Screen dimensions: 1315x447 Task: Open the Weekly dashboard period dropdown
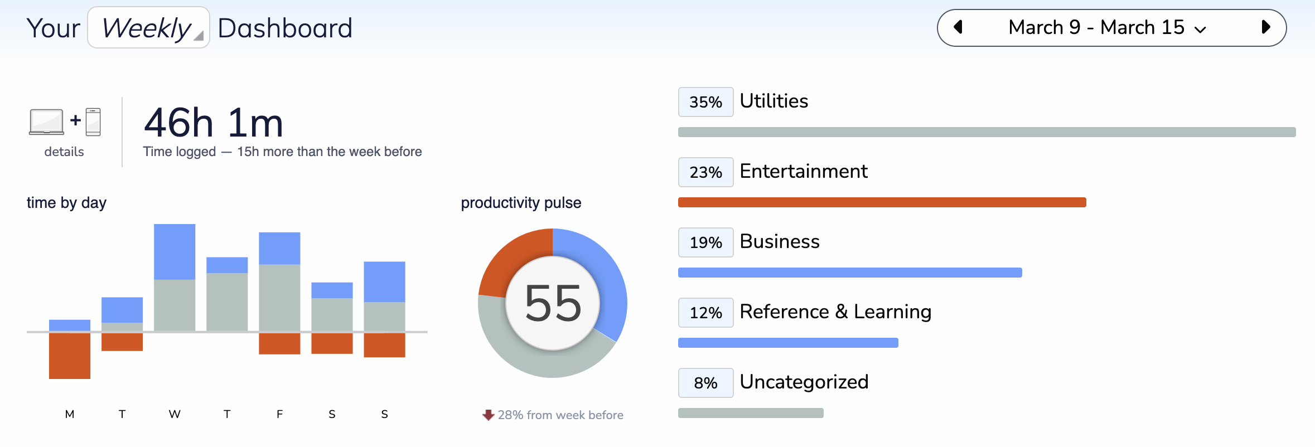(x=148, y=28)
